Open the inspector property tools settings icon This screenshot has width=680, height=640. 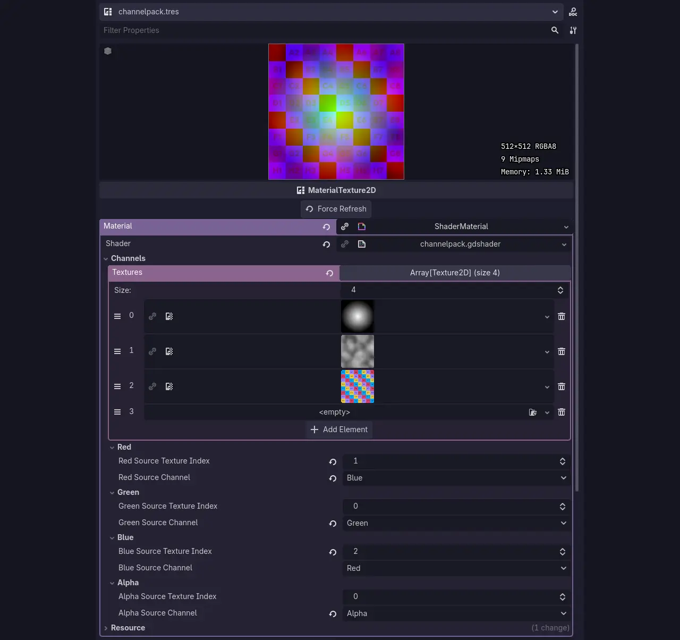(573, 30)
